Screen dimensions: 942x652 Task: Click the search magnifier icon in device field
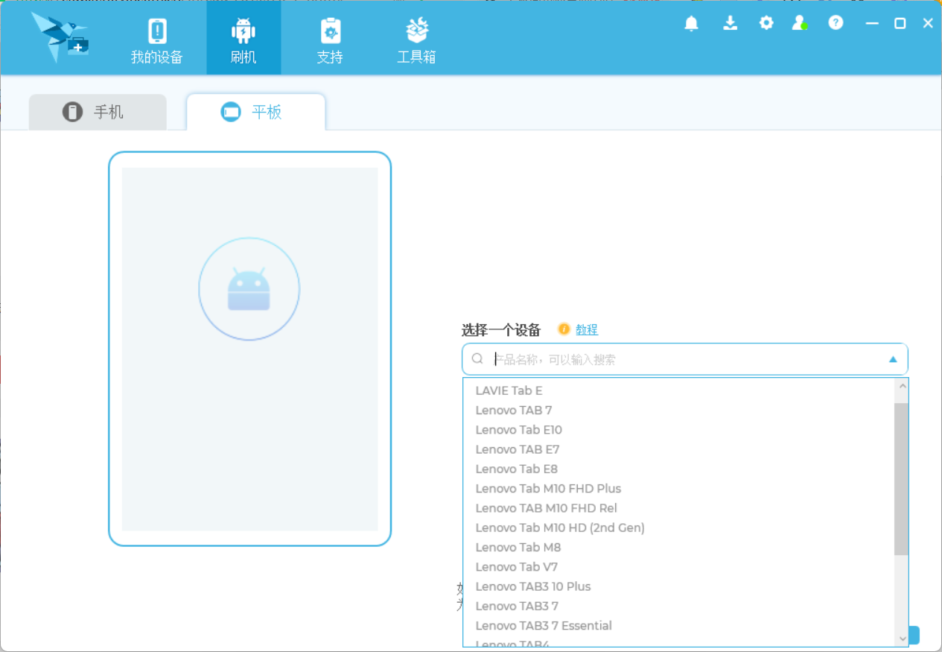click(x=477, y=359)
